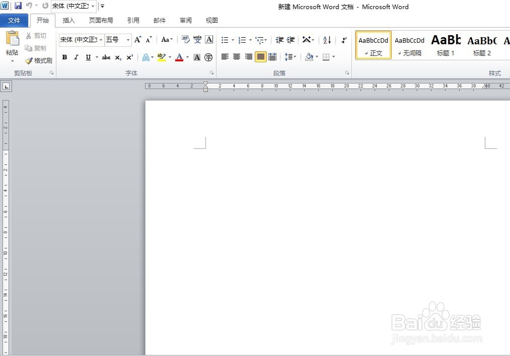Screen dimensions: 510x356
Task: Sort text with the A-Z arrow icon
Action: pos(327,40)
